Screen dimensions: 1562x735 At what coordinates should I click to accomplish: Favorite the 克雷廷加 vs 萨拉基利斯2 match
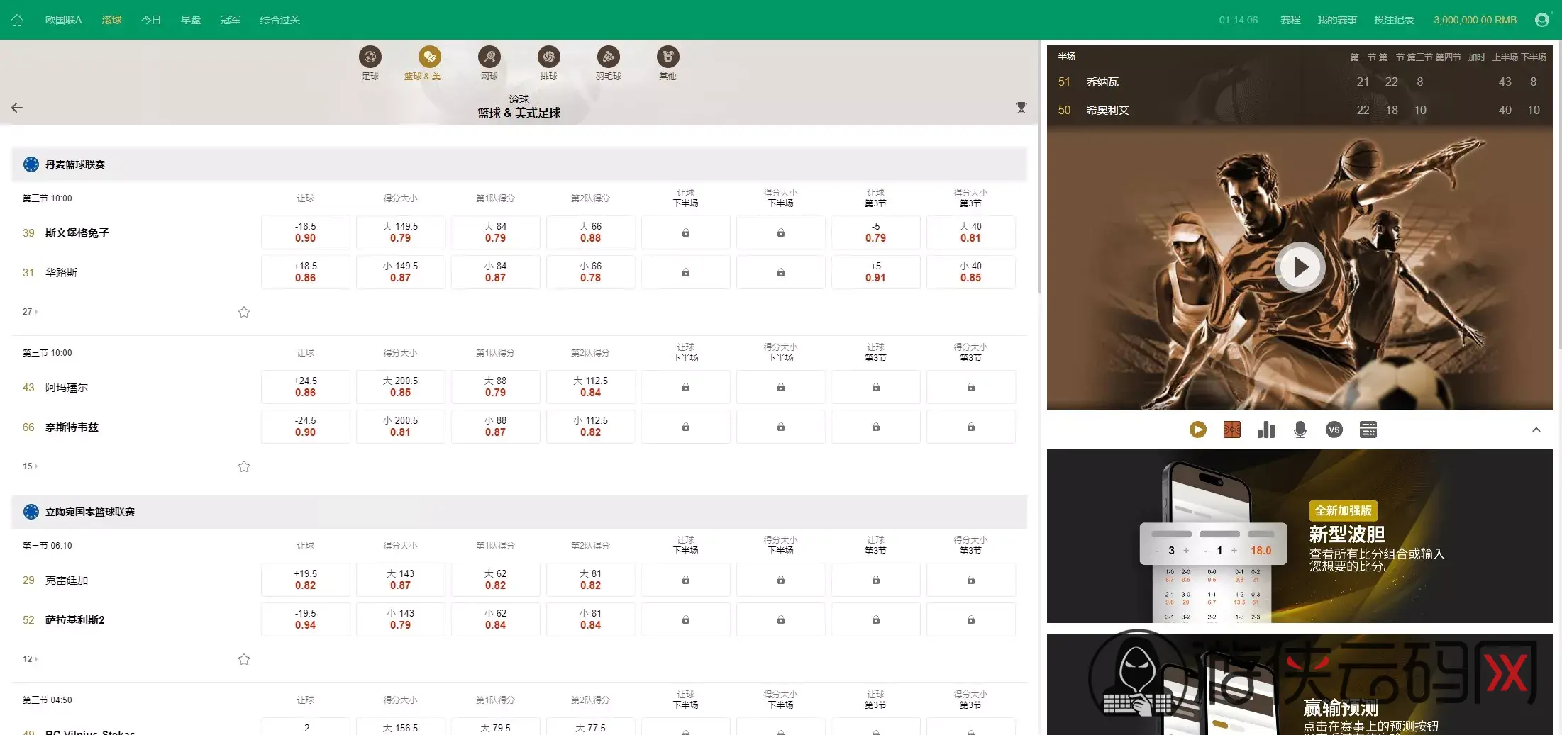pos(244,659)
